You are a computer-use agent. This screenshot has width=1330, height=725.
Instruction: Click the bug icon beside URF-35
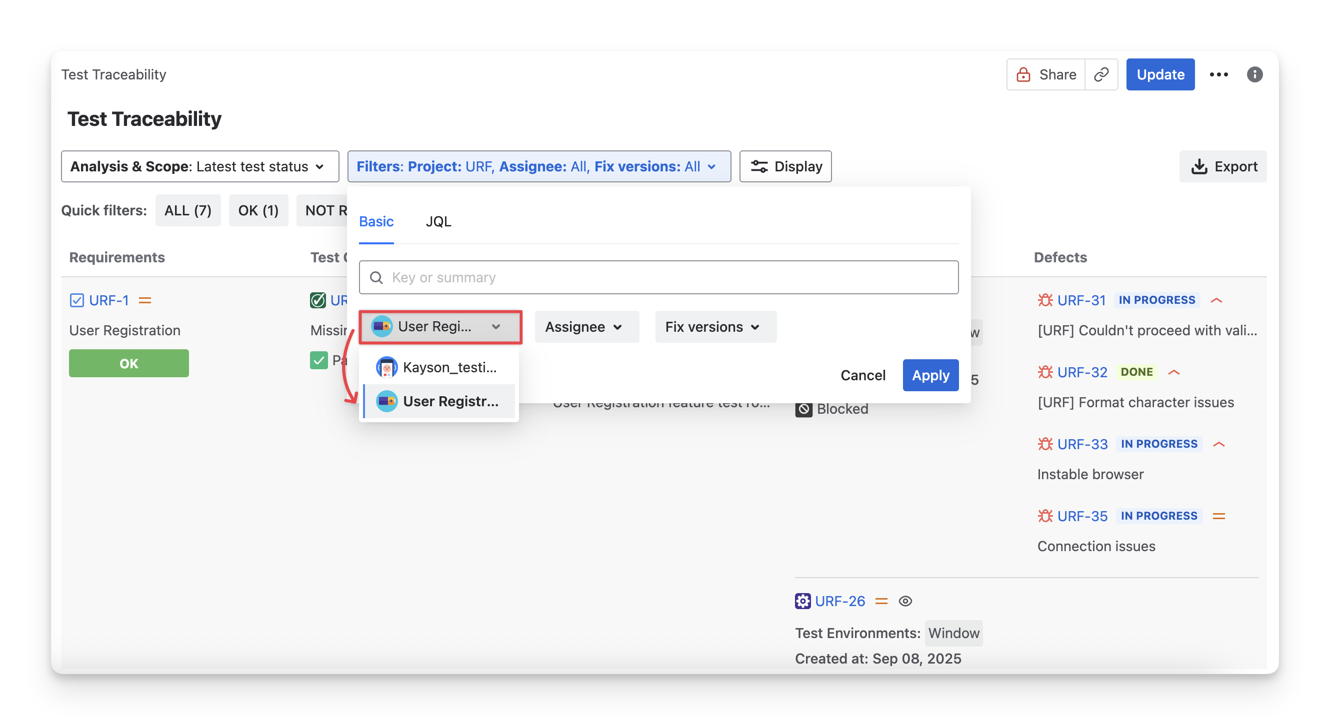coord(1045,516)
